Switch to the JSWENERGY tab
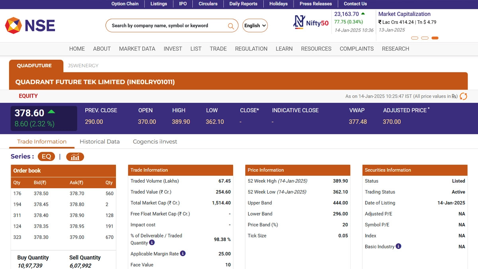 coord(83,66)
